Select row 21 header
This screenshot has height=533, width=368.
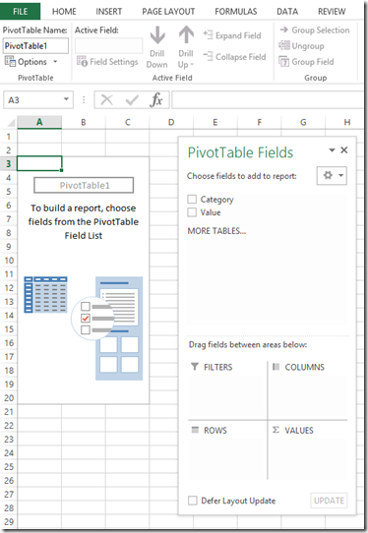tap(9, 411)
